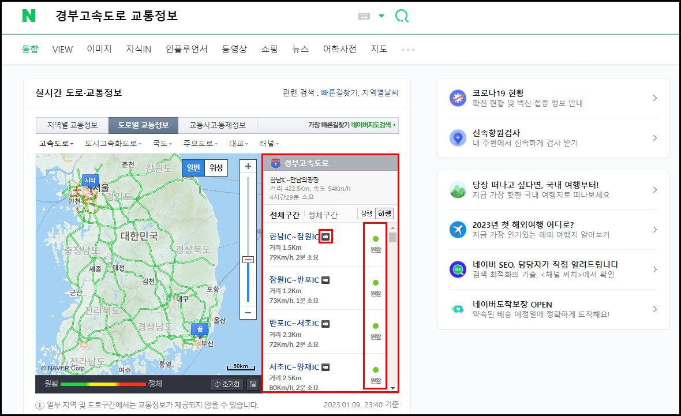Expand the 대교 dropdown
Viewport: 681px width, 416px height.
coord(238,143)
